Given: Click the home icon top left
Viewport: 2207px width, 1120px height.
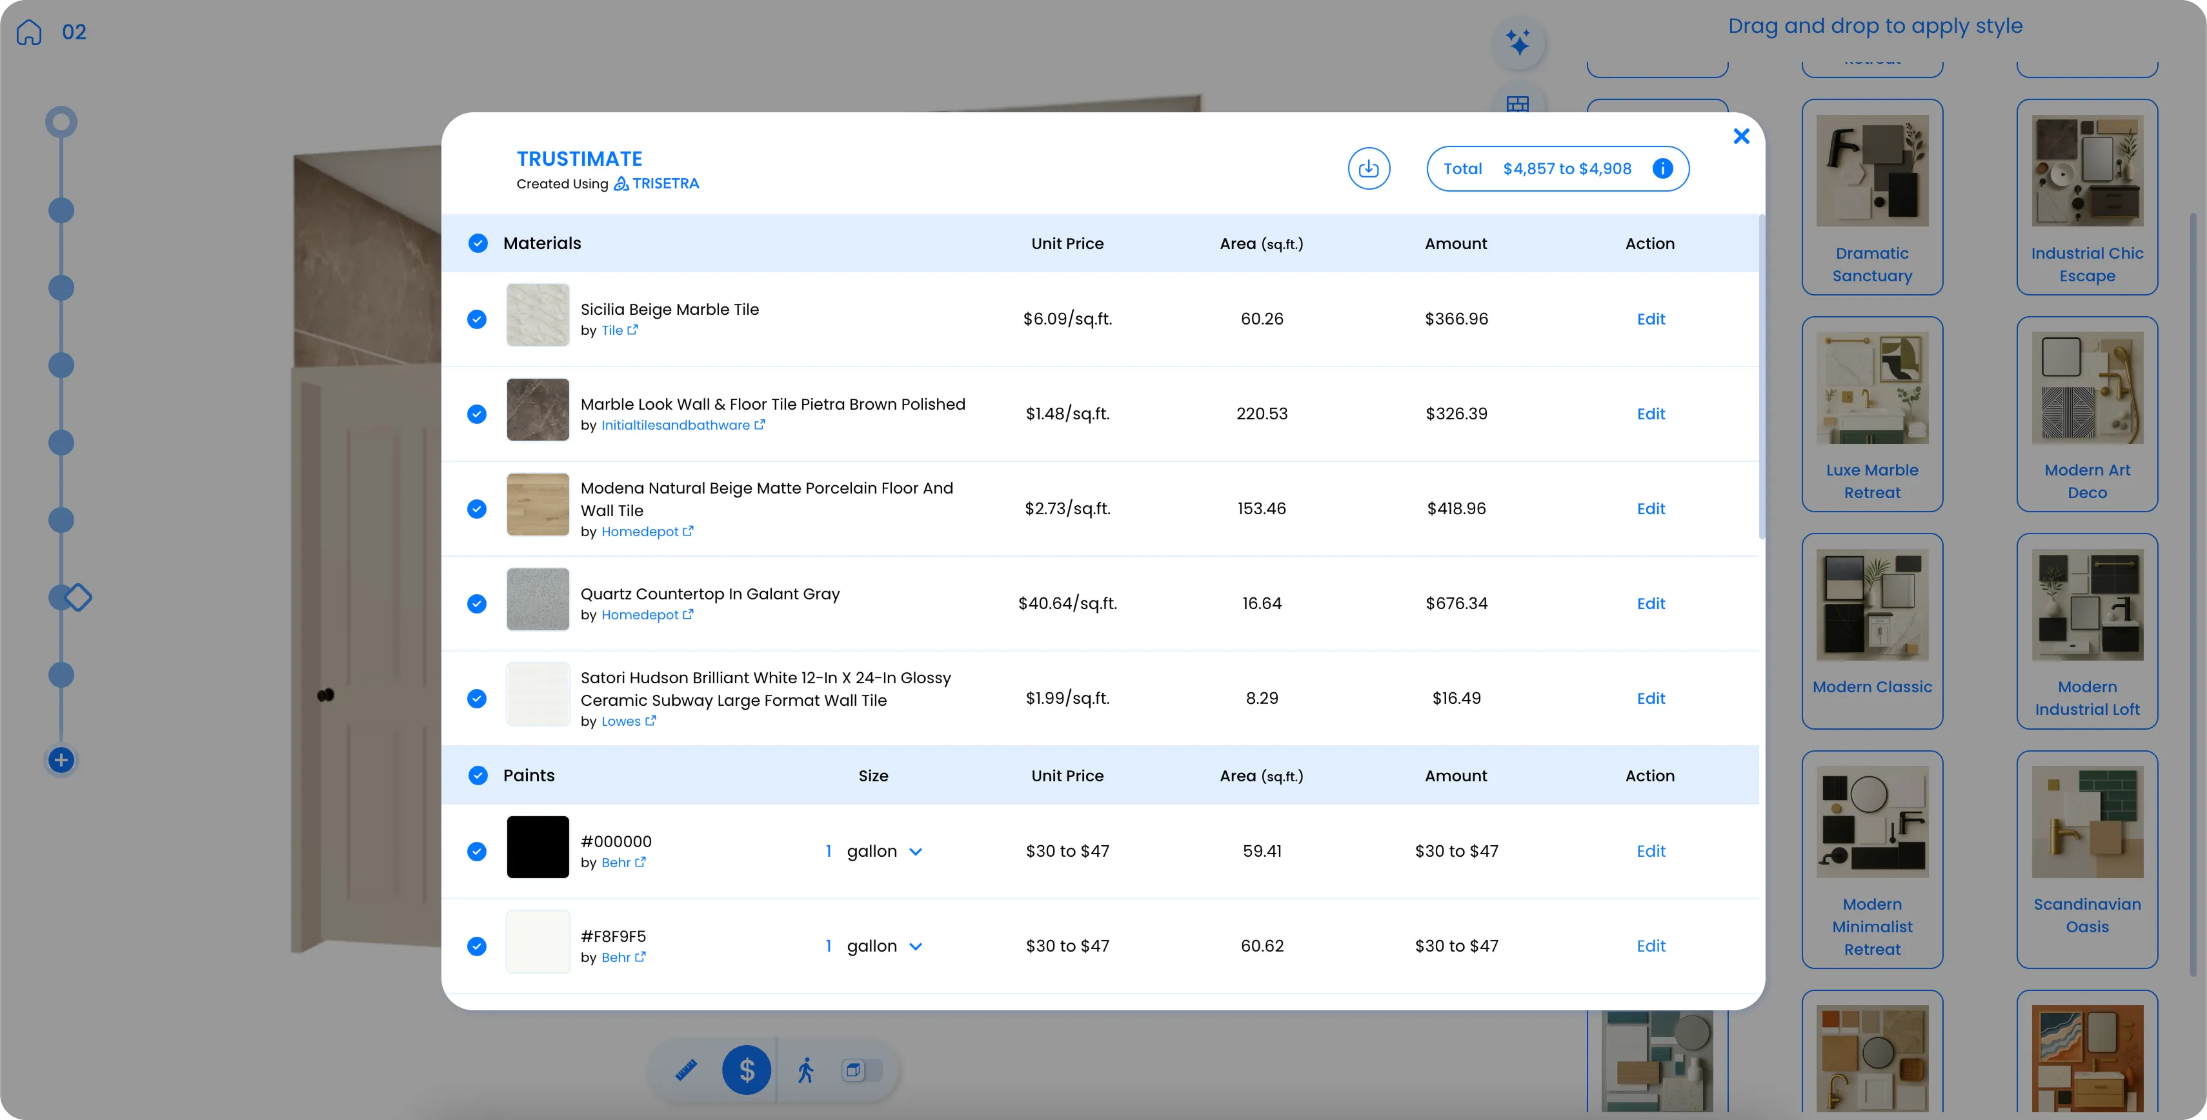Looking at the screenshot, I should click(28, 32).
